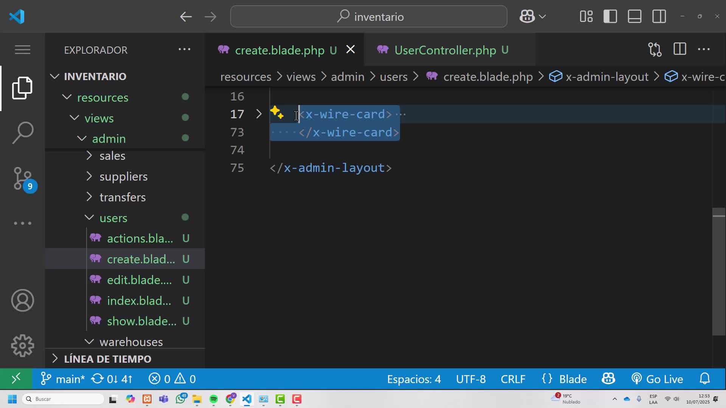Open Copilot chat icon in title bar
This screenshot has width=726, height=408.
pos(527,16)
